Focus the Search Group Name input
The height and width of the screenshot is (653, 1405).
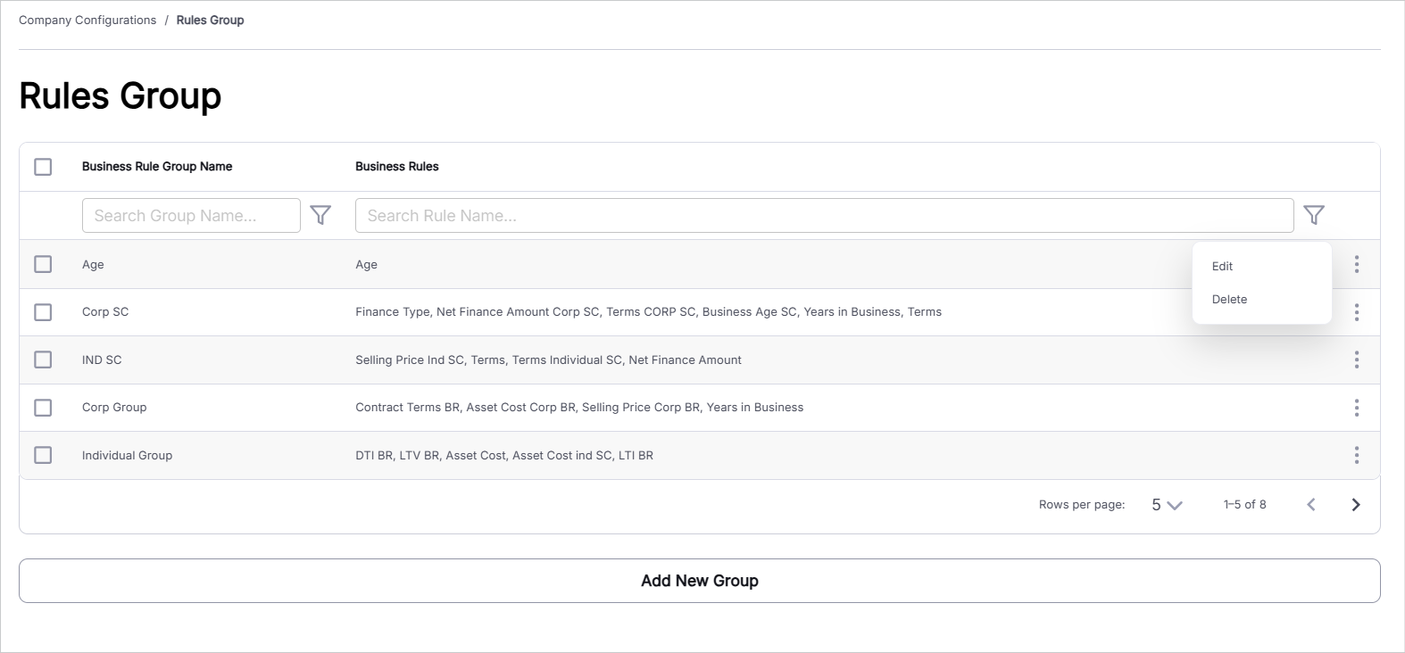[191, 215]
